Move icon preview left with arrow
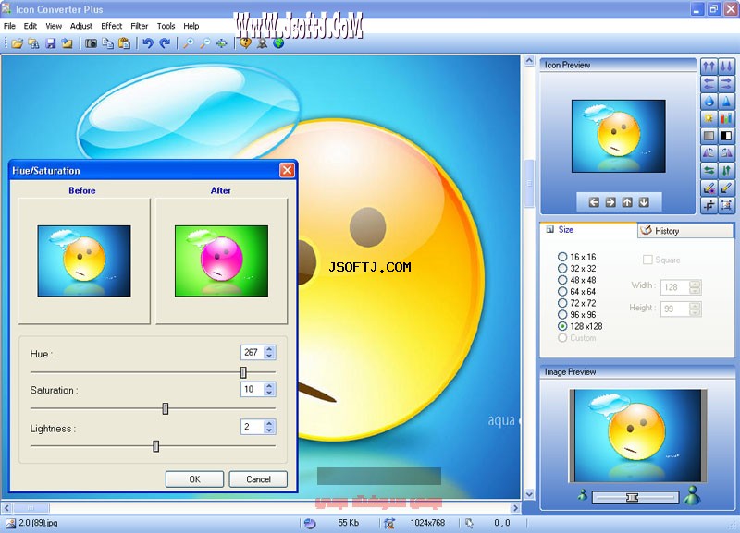This screenshot has height=533, width=740. click(x=594, y=202)
